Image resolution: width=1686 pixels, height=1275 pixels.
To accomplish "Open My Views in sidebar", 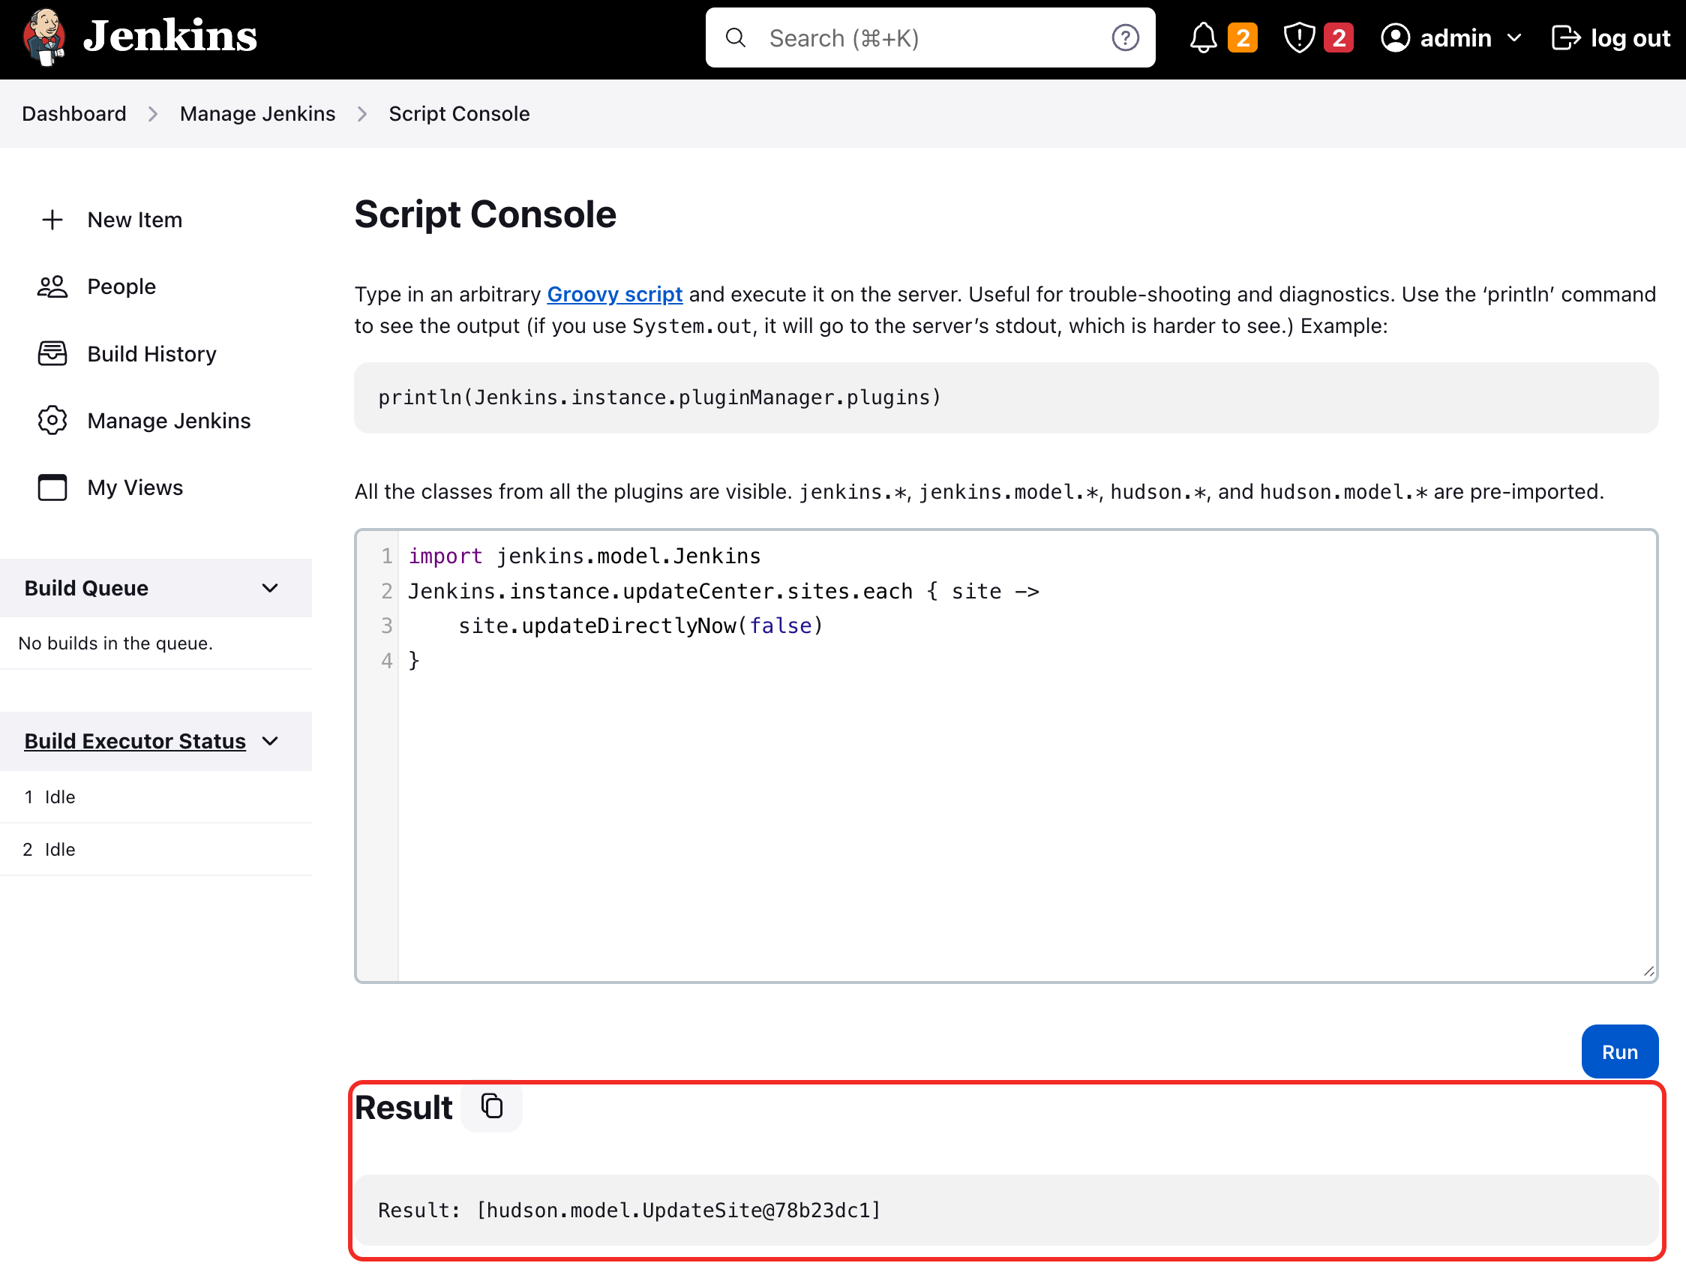I will (136, 487).
